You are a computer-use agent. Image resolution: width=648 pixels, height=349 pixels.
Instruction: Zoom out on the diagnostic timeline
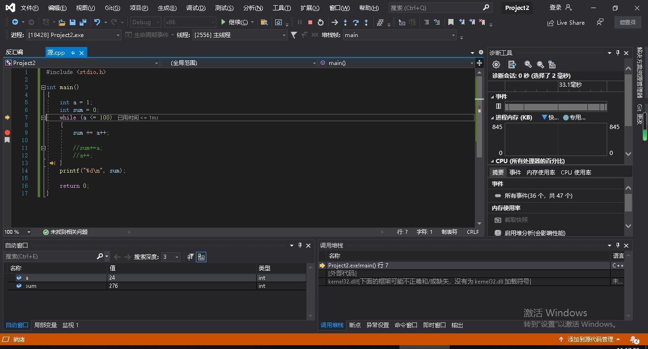point(540,64)
